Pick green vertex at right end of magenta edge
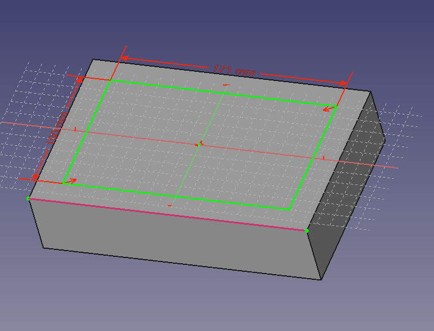 pos(307,230)
